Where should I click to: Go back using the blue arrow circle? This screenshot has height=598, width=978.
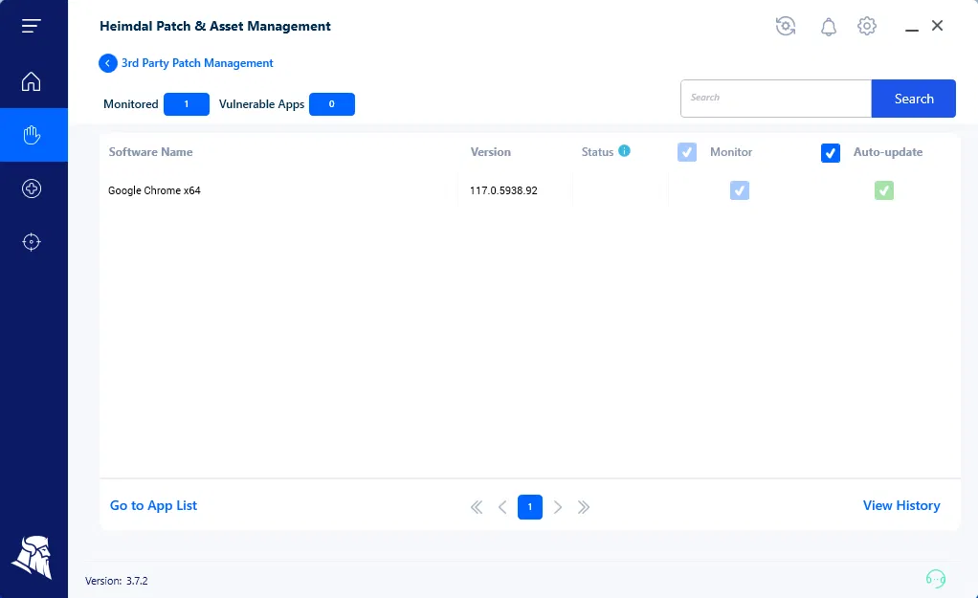tap(107, 63)
